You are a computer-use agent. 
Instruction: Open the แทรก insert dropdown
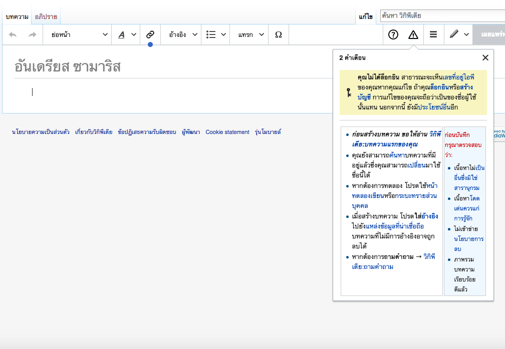[x=249, y=34]
